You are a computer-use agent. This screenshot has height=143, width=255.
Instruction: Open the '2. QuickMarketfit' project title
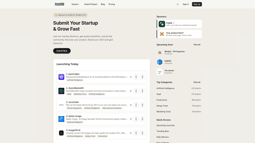point(75,88)
